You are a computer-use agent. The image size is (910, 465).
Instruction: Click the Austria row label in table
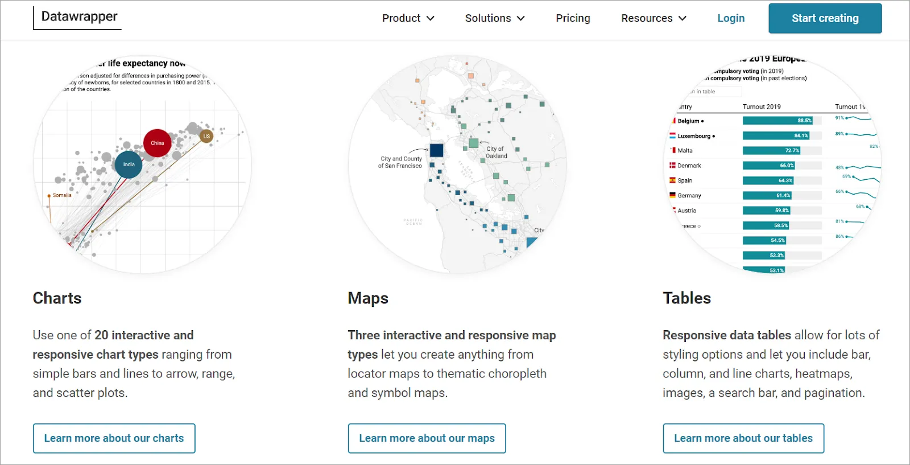coord(686,211)
